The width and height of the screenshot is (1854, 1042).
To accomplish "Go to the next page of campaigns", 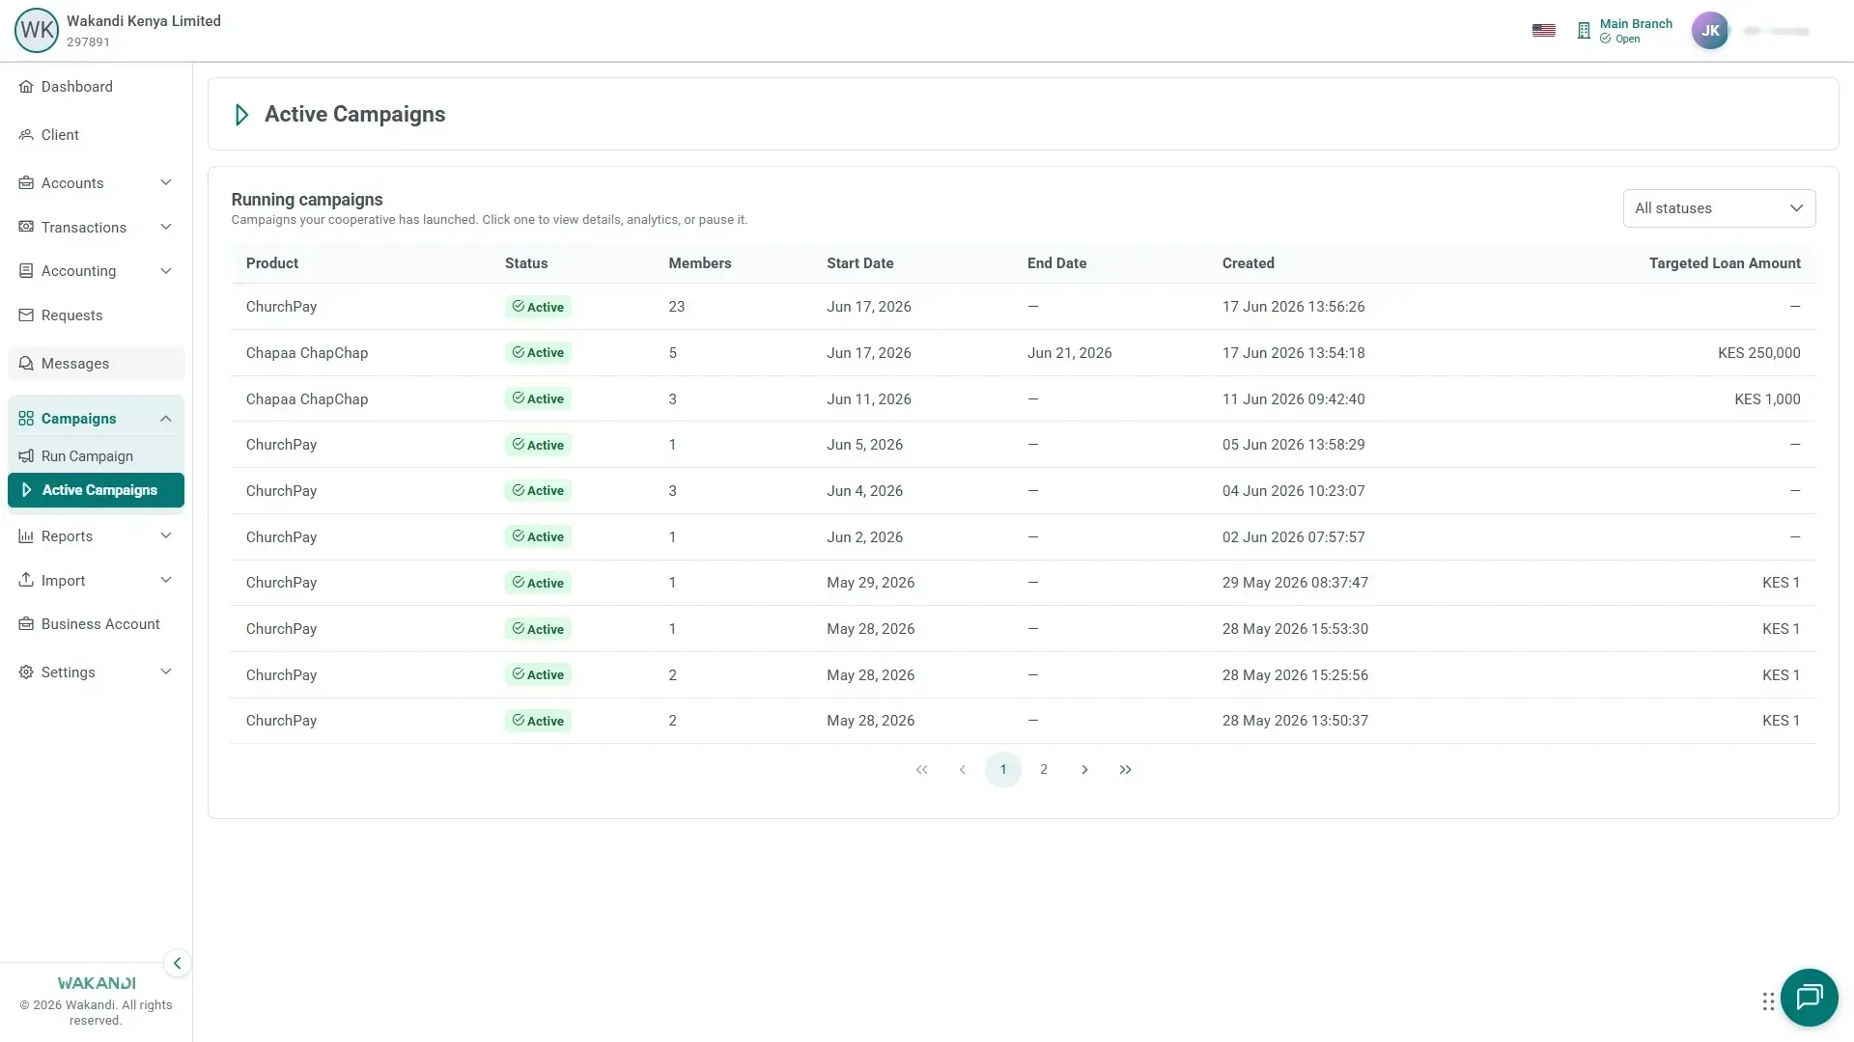I will click(x=1084, y=770).
